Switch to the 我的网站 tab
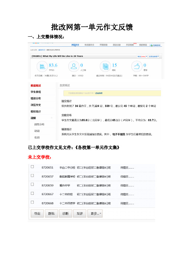The image size is (184, 260). [143, 45]
